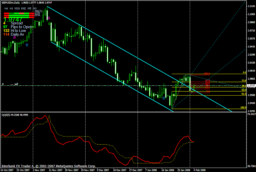Viewport: 256px width, 172px height.
Task: Click the Daily Av label
Action: tap(17, 34)
